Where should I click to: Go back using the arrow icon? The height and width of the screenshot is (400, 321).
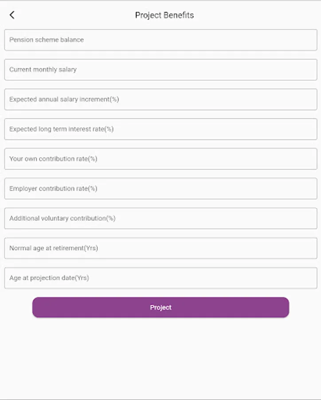[12, 15]
